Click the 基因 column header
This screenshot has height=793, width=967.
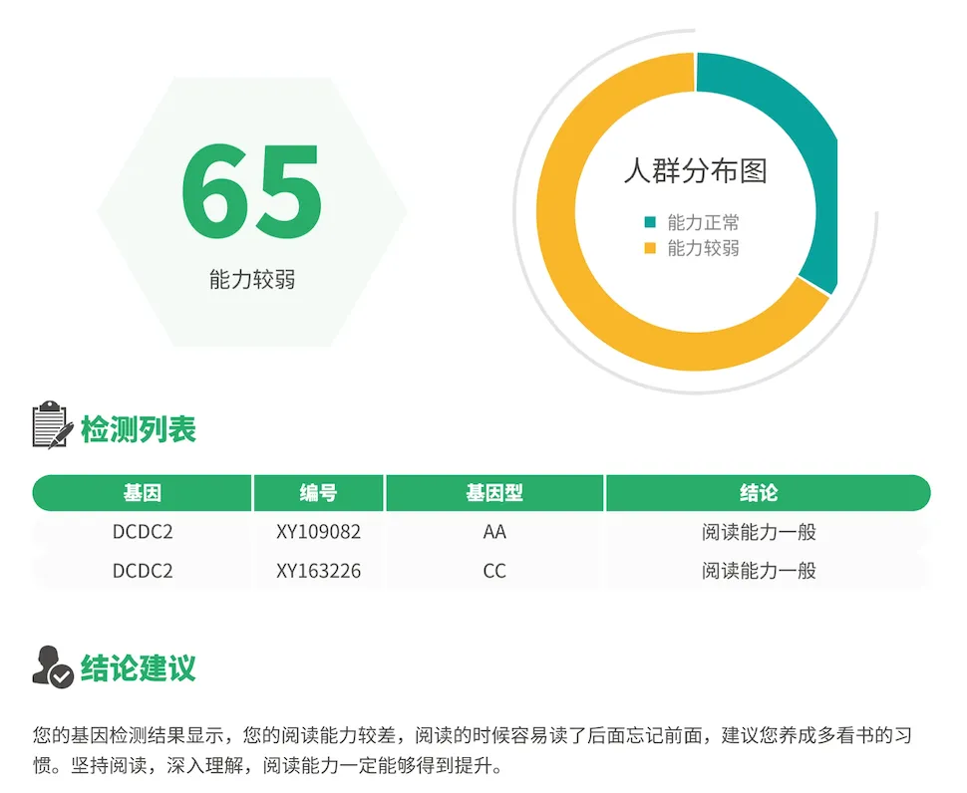[143, 493]
